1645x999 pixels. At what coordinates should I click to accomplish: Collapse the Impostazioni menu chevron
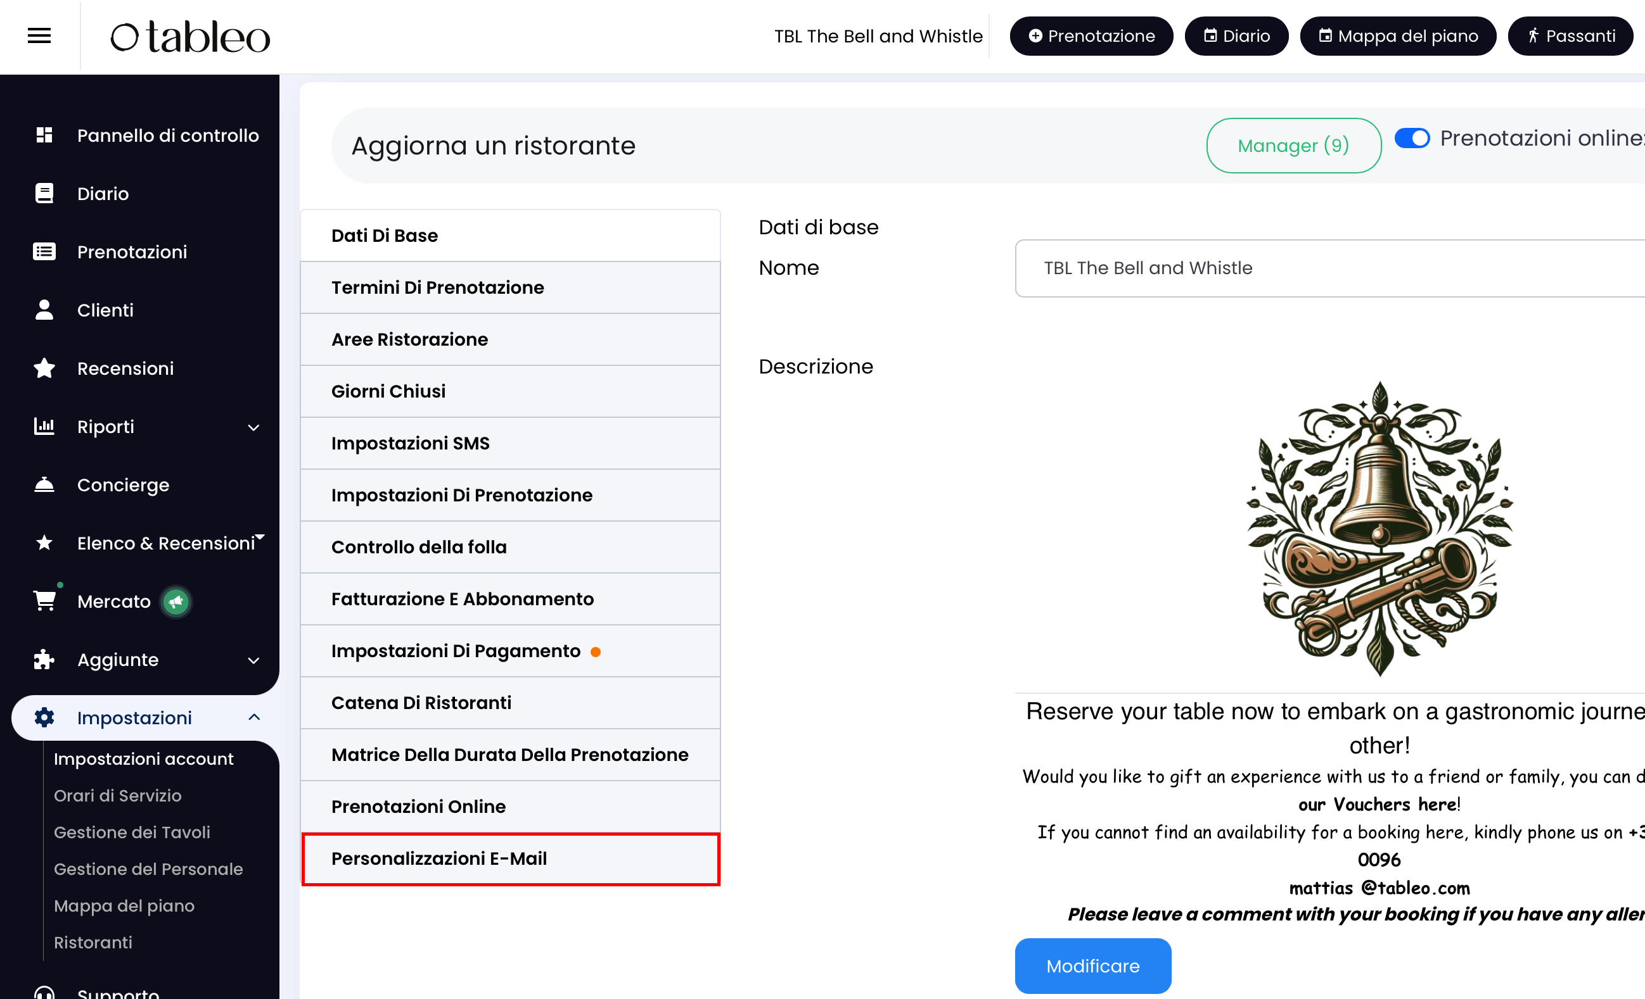coord(253,717)
